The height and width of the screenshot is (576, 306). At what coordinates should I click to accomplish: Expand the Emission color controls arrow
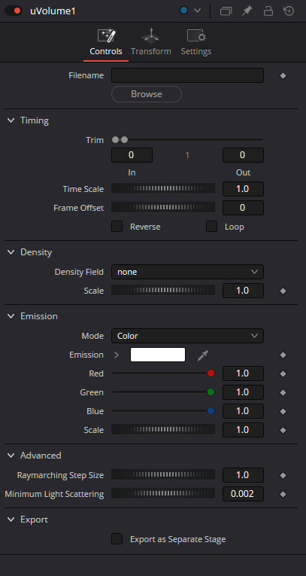117,355
